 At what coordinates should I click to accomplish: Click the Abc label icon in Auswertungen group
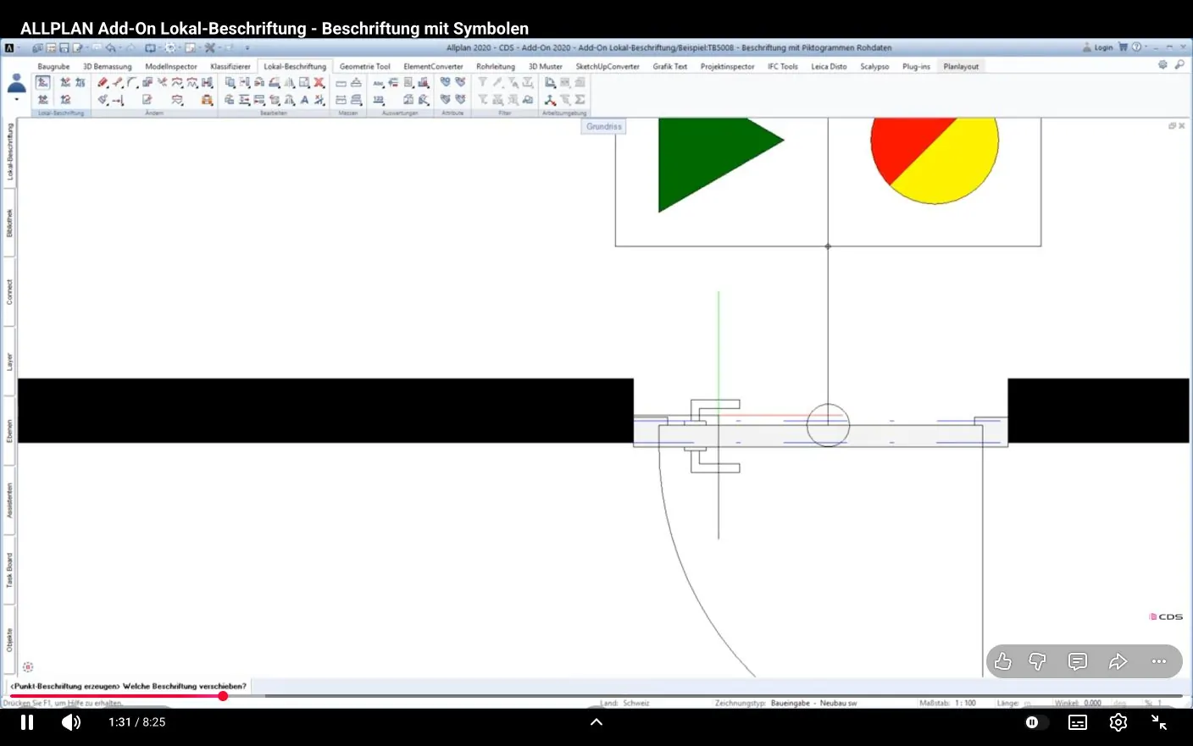coord(379,83)
